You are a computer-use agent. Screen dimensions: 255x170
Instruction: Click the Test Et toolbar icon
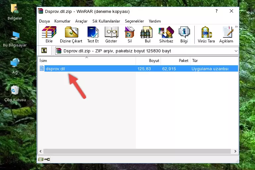pyautogui.click(x=93, y=34)
